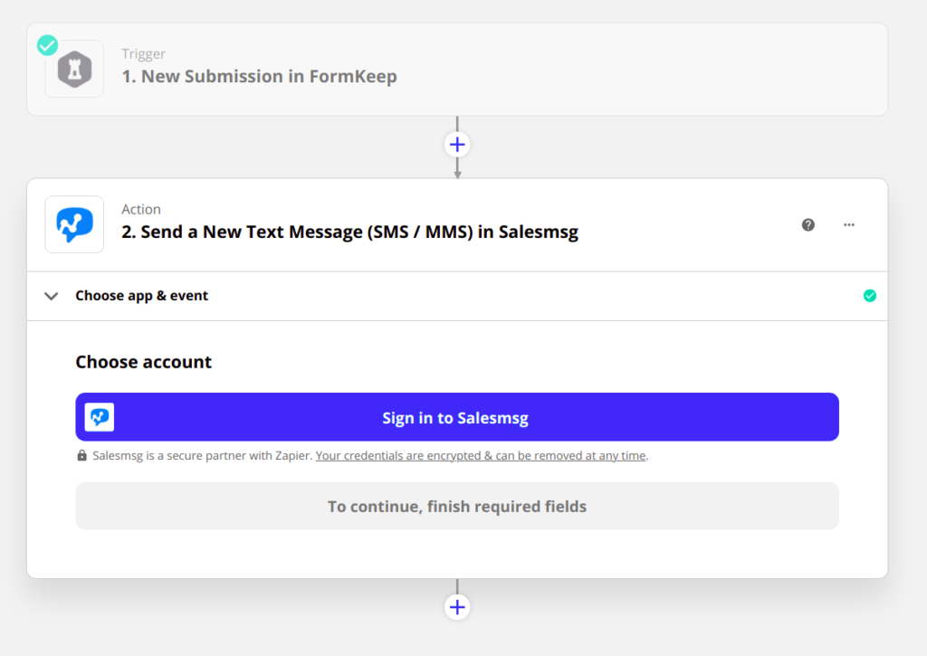Click the green checkmark badge on the trigger step

click(47, 45)
